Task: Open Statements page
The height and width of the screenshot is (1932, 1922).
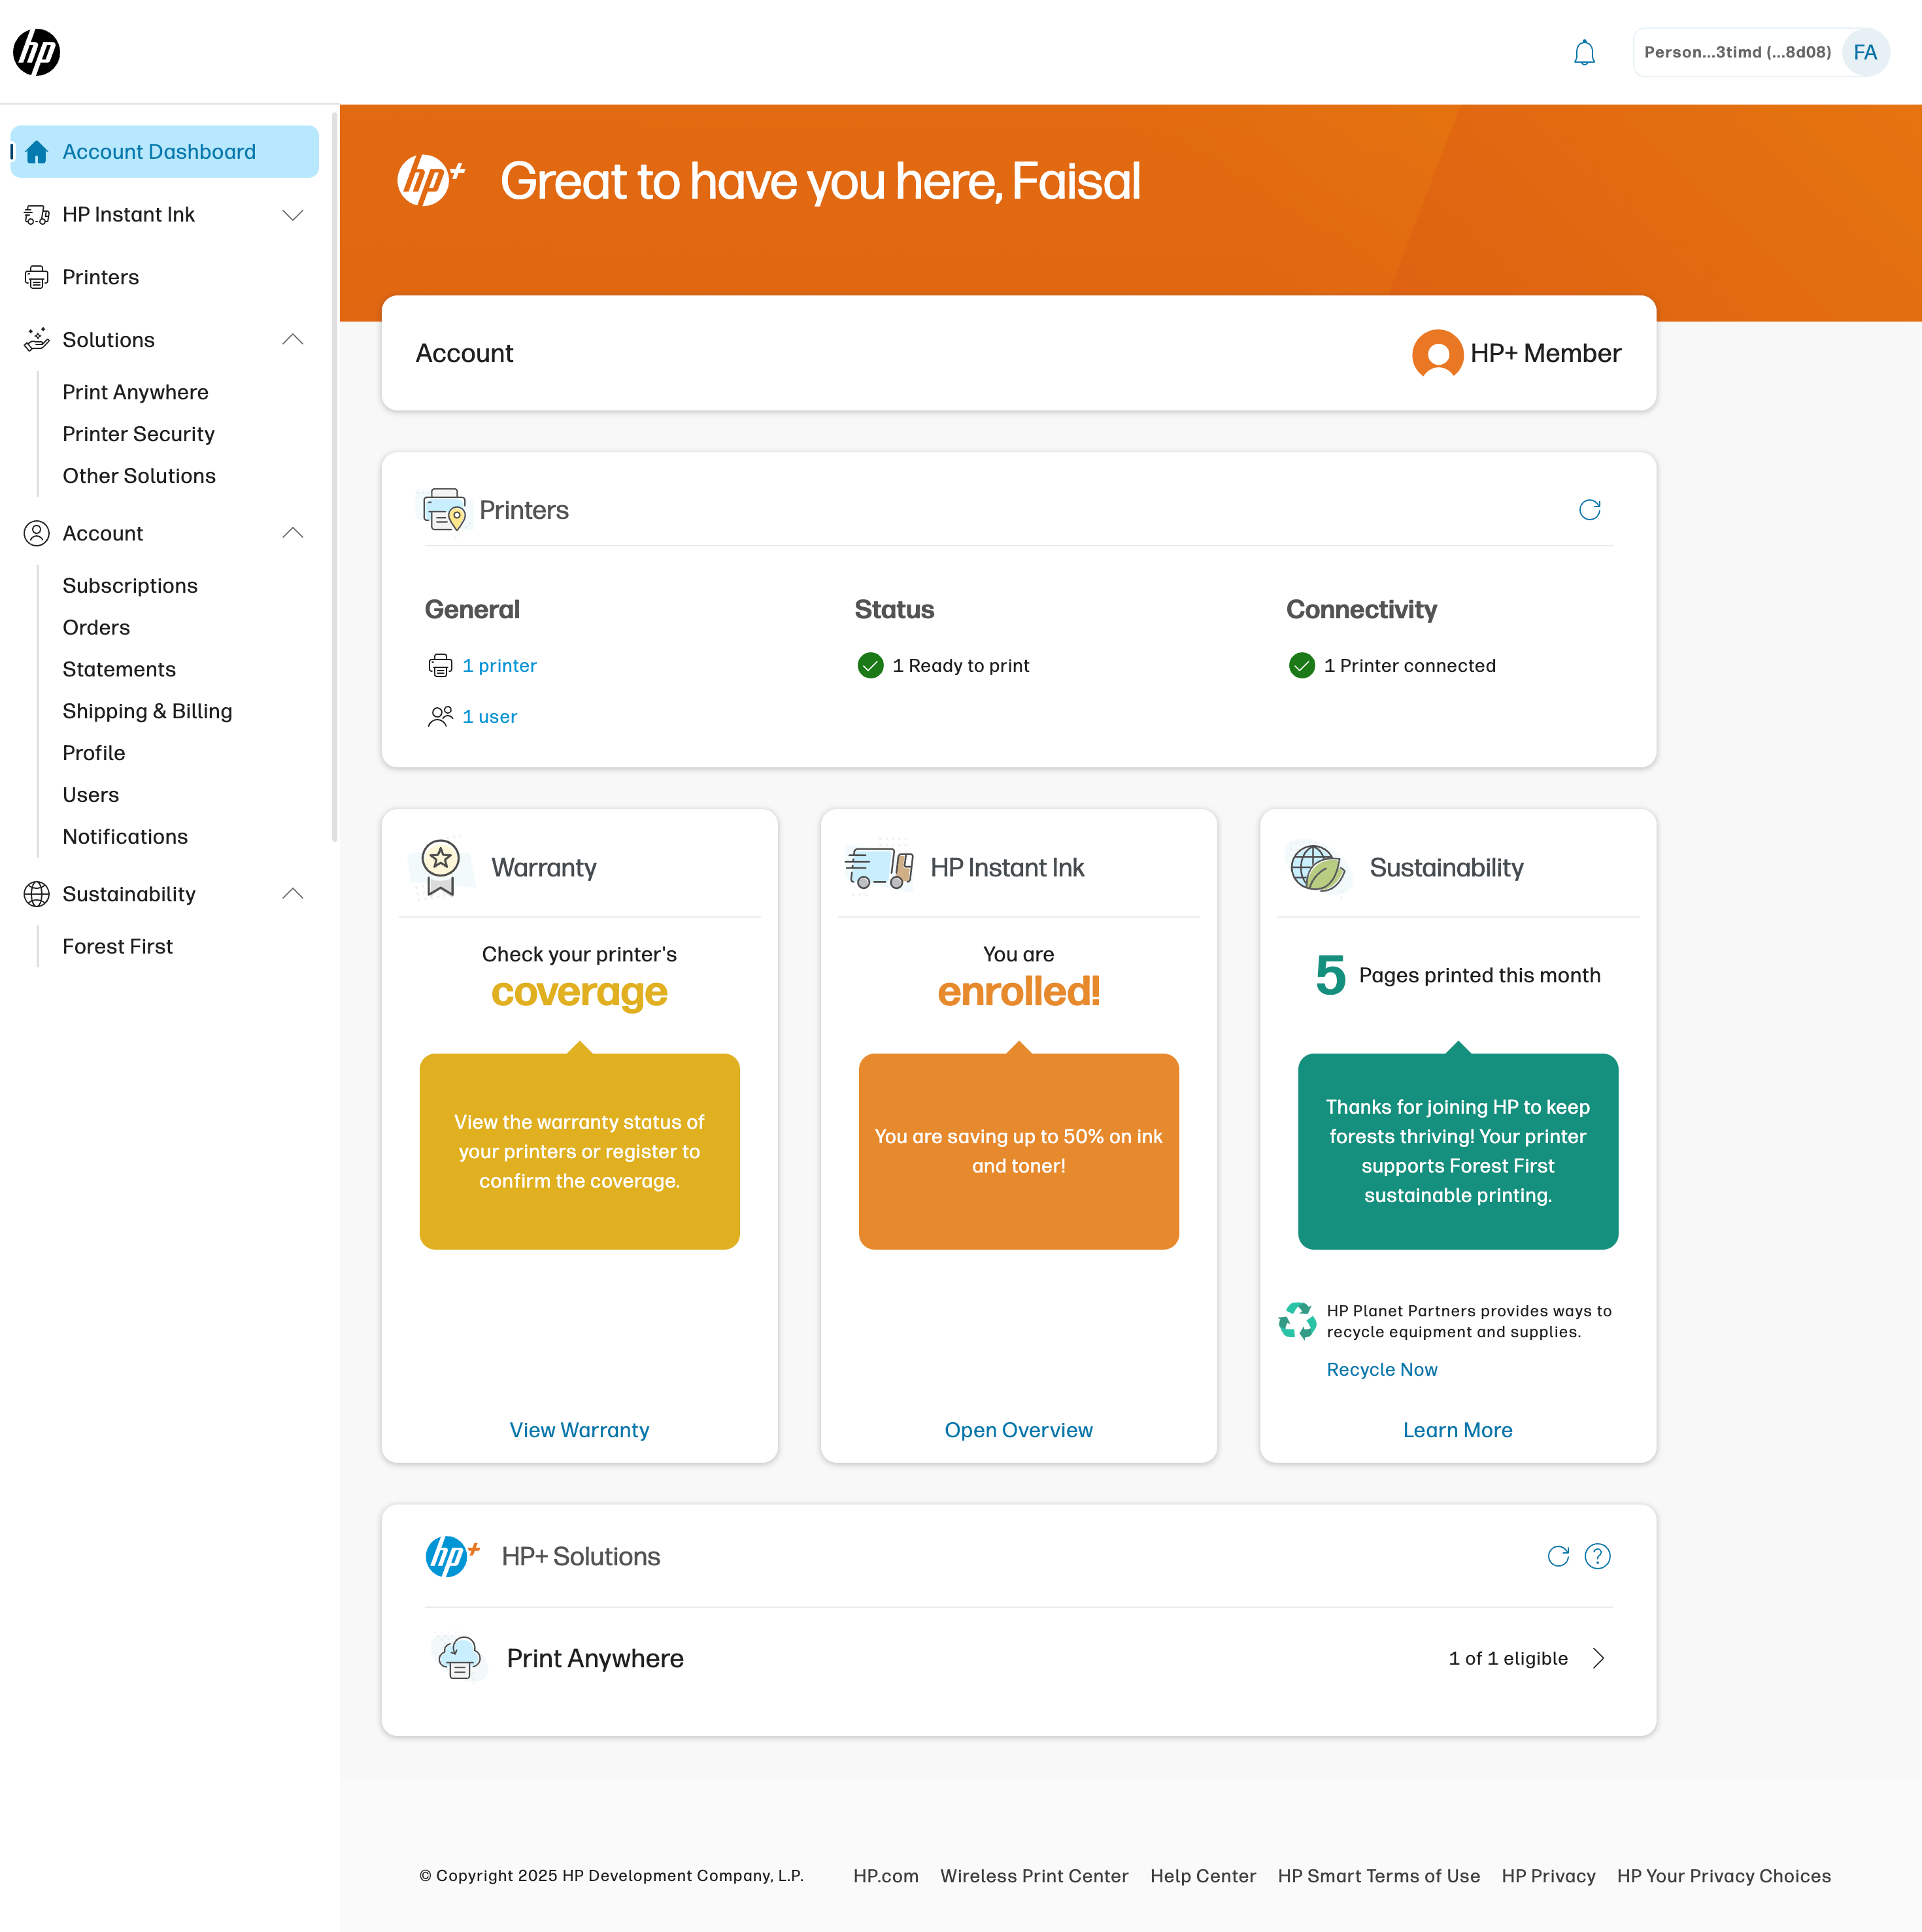Action: click(119, 670)
